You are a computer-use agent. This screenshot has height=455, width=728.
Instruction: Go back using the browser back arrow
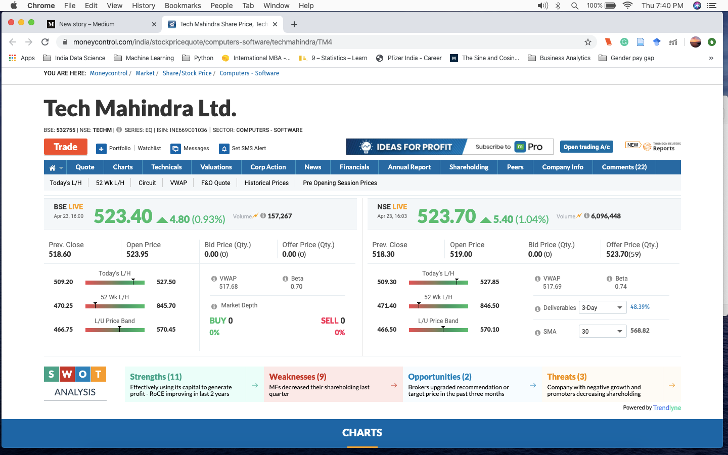13,42
